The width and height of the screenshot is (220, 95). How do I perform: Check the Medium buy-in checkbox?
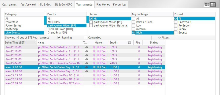[134, 29]
